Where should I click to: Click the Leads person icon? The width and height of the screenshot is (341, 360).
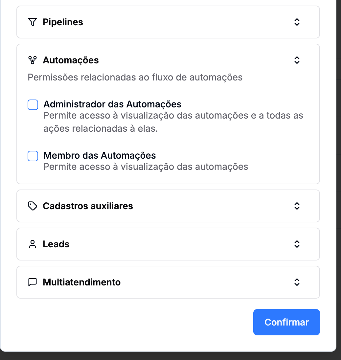click(32, 244)
